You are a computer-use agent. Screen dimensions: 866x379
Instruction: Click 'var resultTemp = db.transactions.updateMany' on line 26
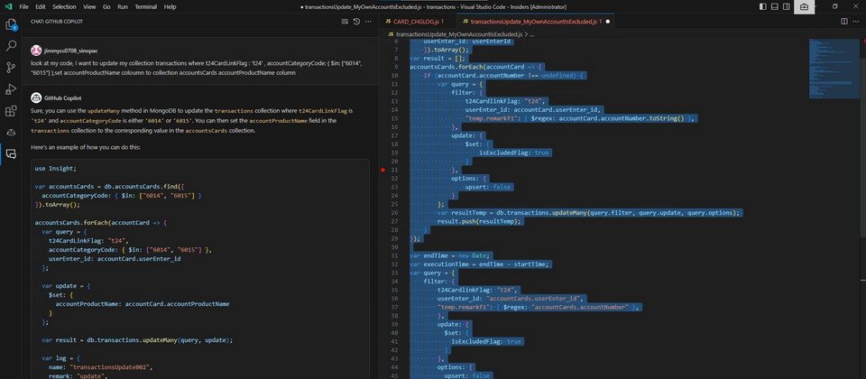tap(512, 213)
